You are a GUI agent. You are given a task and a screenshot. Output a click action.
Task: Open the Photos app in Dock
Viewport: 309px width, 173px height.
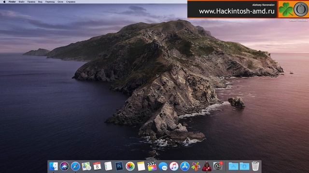pos(130,166)
